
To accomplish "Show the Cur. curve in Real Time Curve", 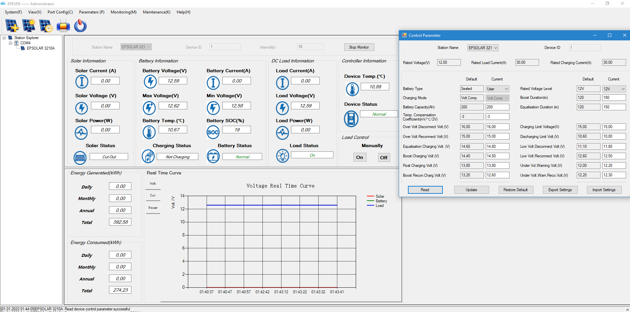I will pyautogui.click(x=153, y=195).
